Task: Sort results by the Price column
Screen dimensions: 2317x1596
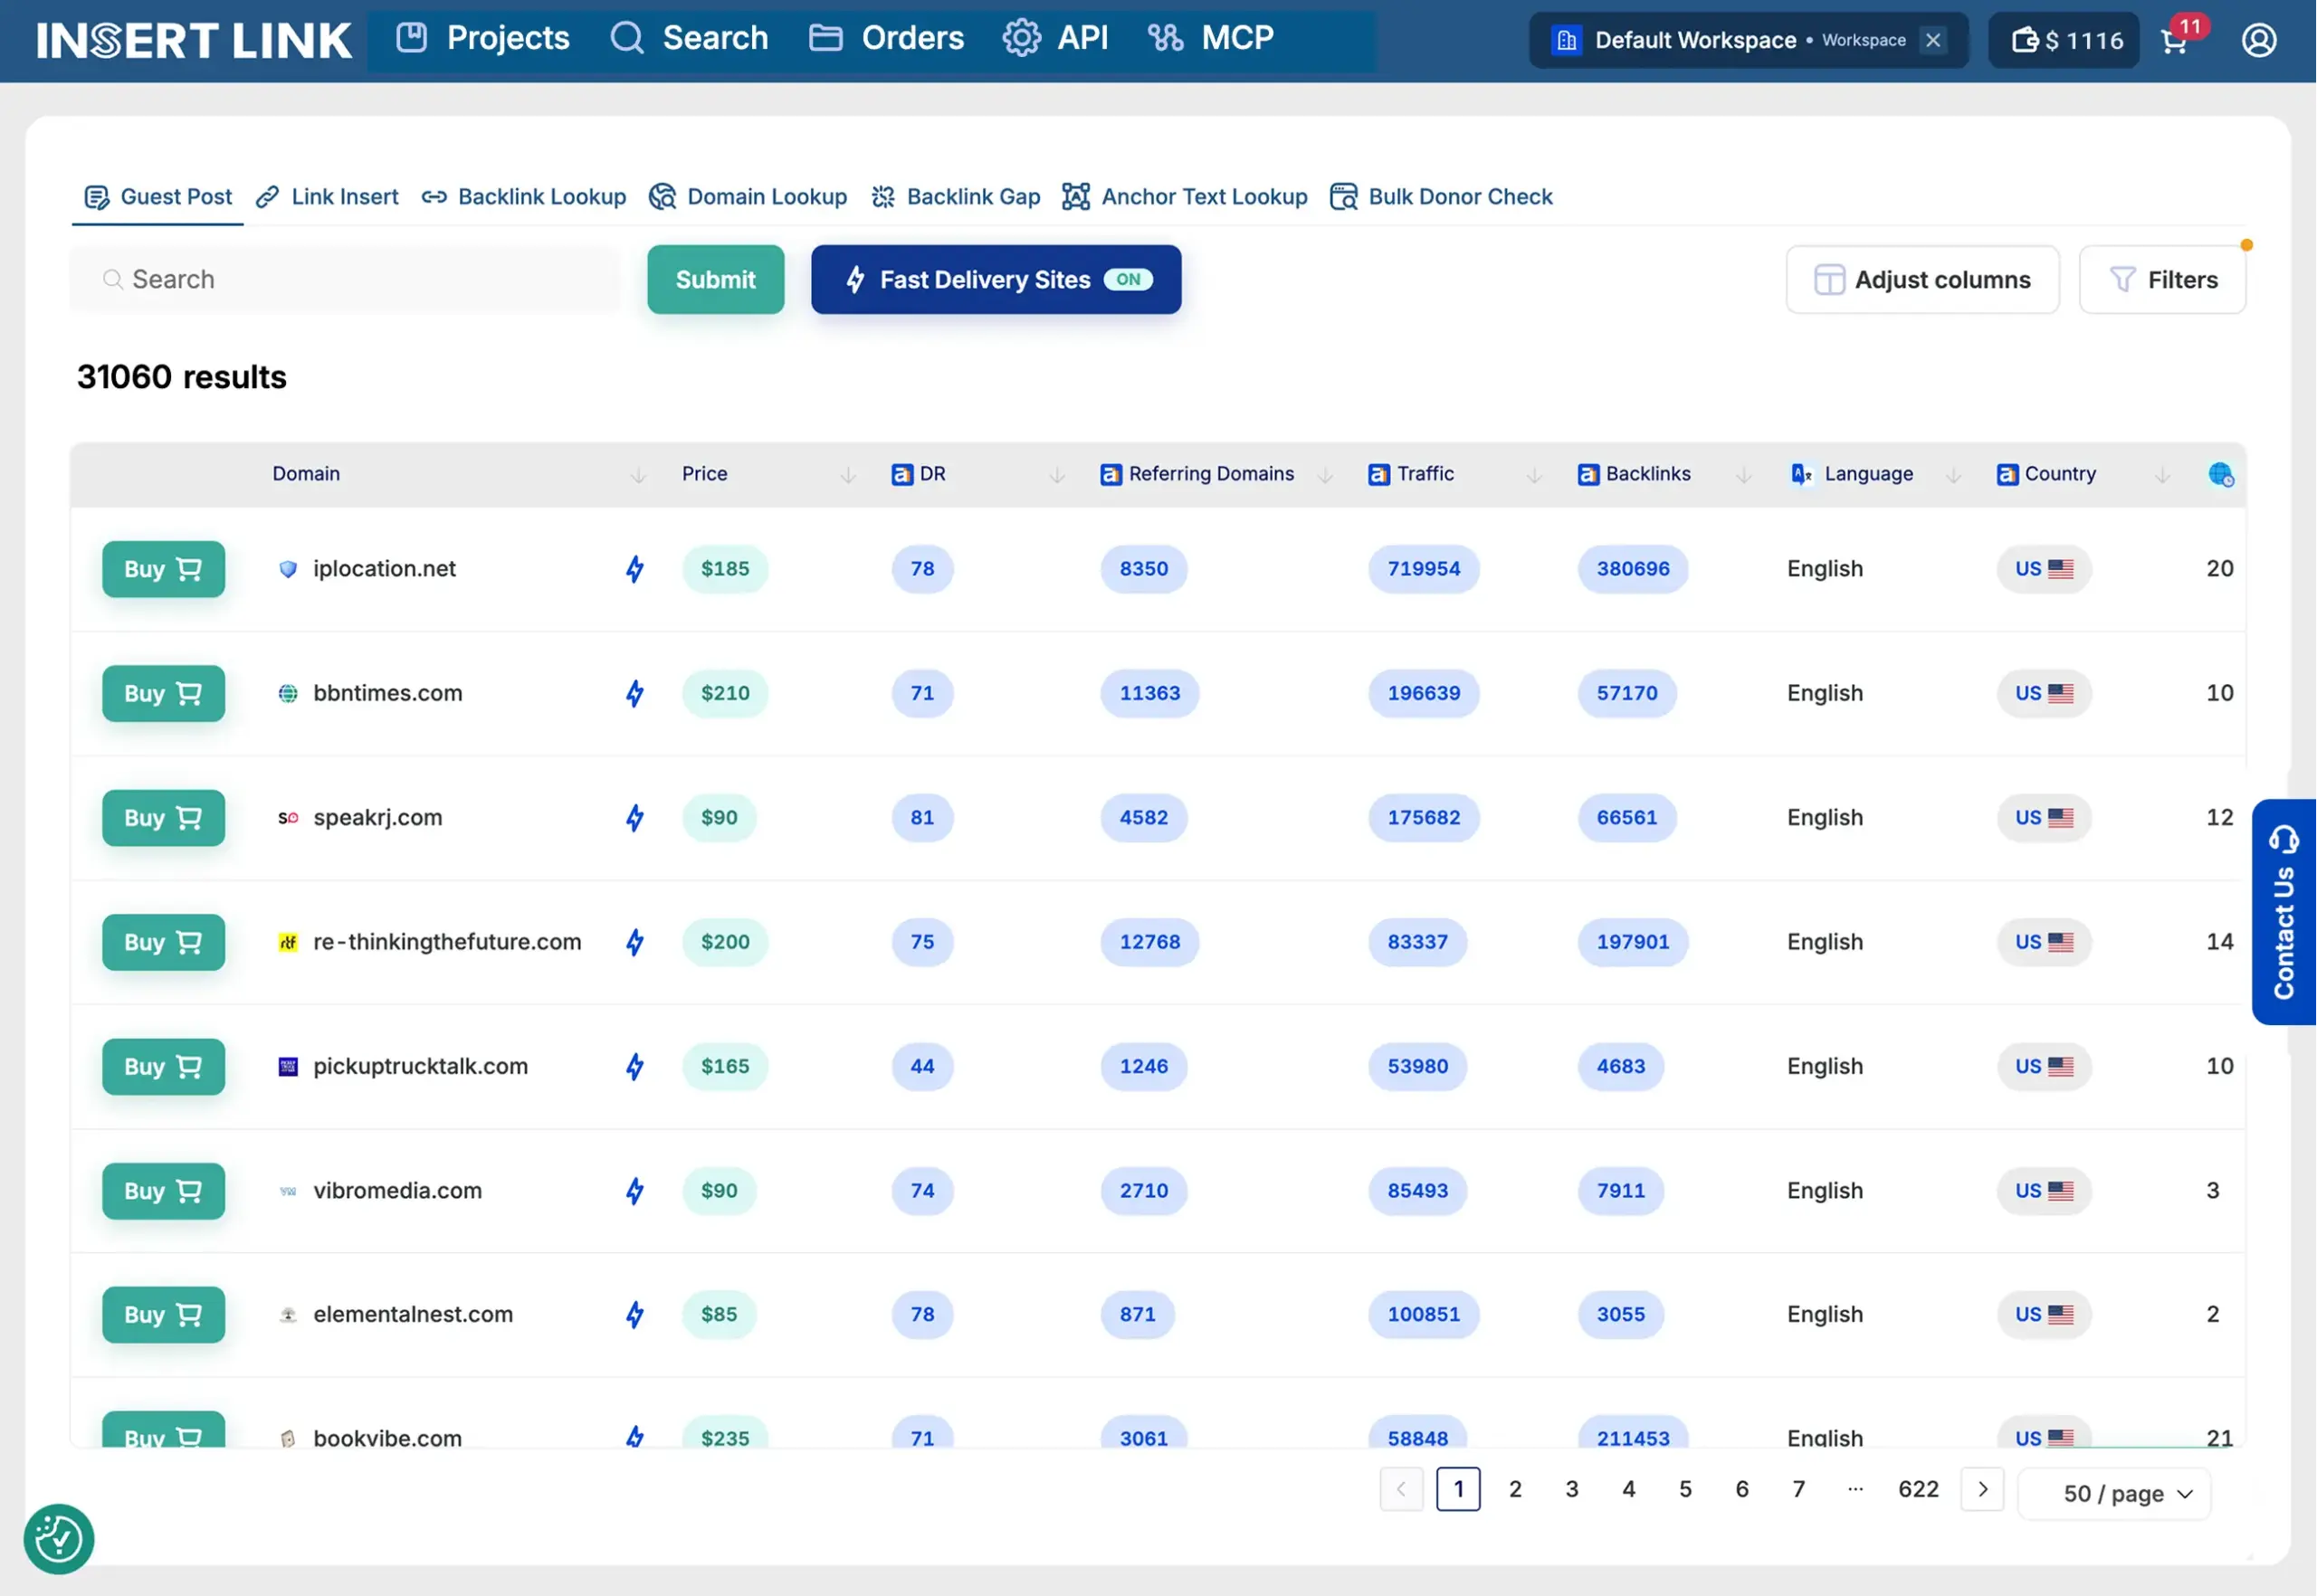Action: [x=847, y=475]
